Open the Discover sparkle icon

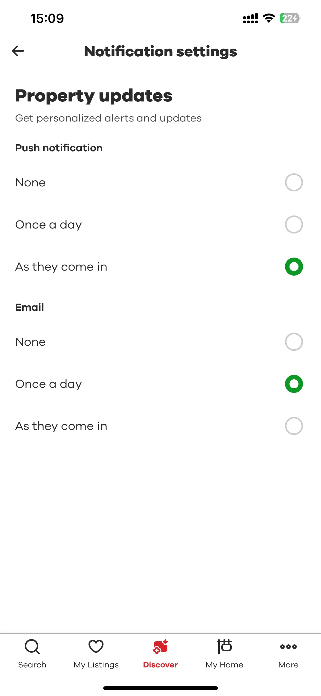[x=160, y=647]
